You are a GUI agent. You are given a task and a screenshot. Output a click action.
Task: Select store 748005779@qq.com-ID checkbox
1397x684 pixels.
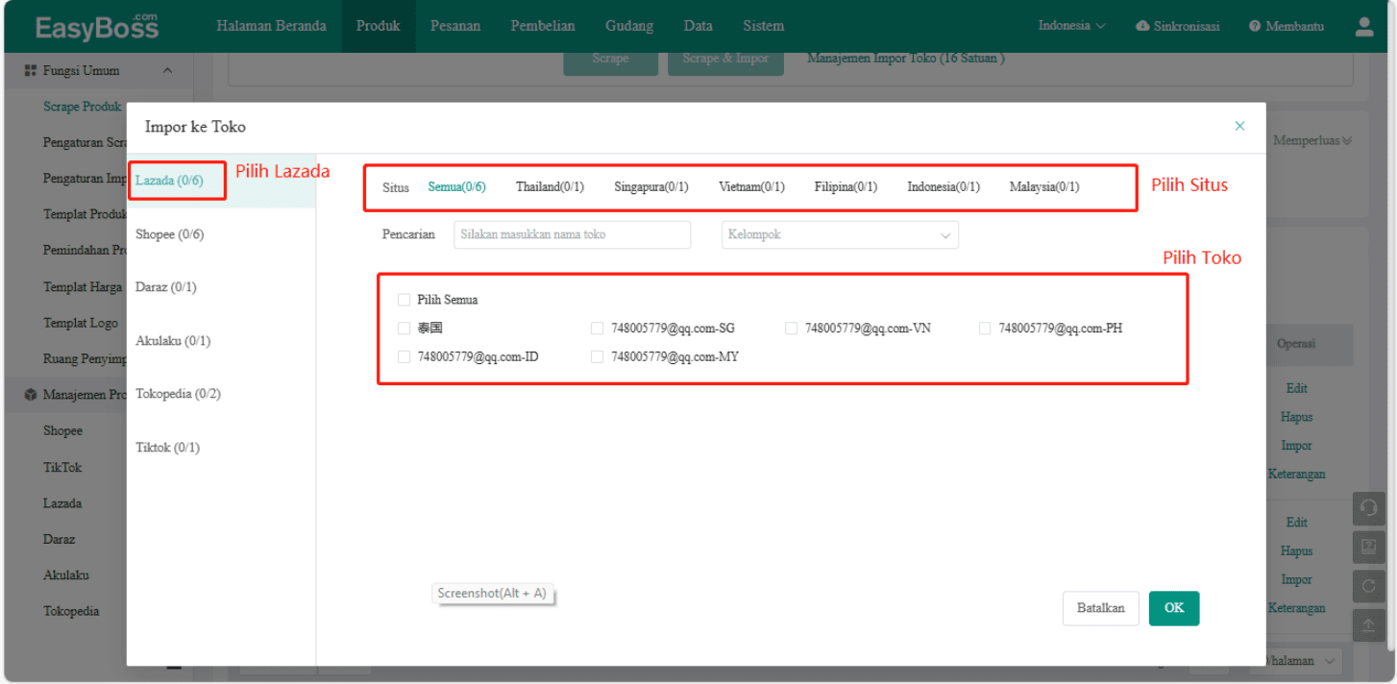click(404, 356)
